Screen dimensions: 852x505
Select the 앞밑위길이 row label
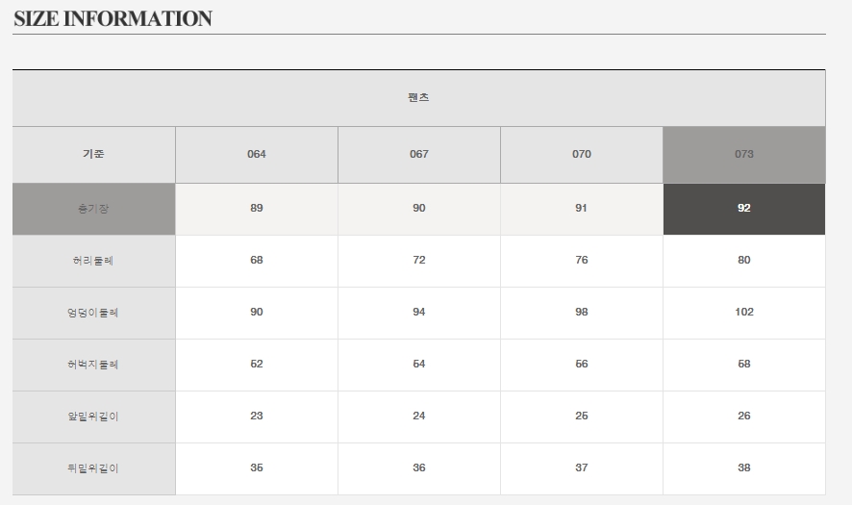[x=94, y=417]
